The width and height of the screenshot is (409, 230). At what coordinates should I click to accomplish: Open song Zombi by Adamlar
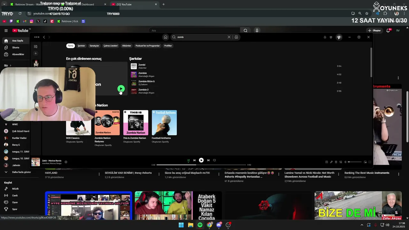236,66
